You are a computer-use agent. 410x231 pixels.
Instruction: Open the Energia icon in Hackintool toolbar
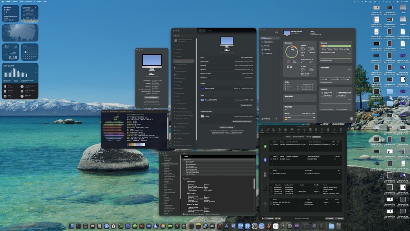pos(322,130)
